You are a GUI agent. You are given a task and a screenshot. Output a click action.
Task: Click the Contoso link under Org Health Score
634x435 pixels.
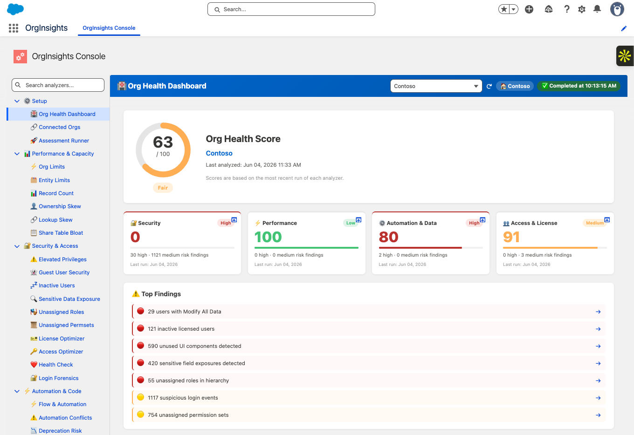tap(219, 153)
